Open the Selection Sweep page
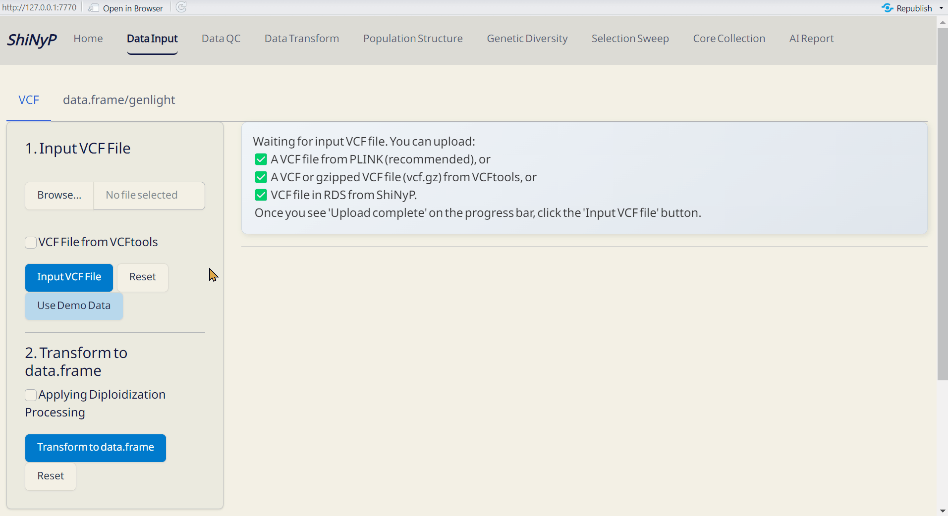Viewport: 948px width, 516px height. coord(630,39)
